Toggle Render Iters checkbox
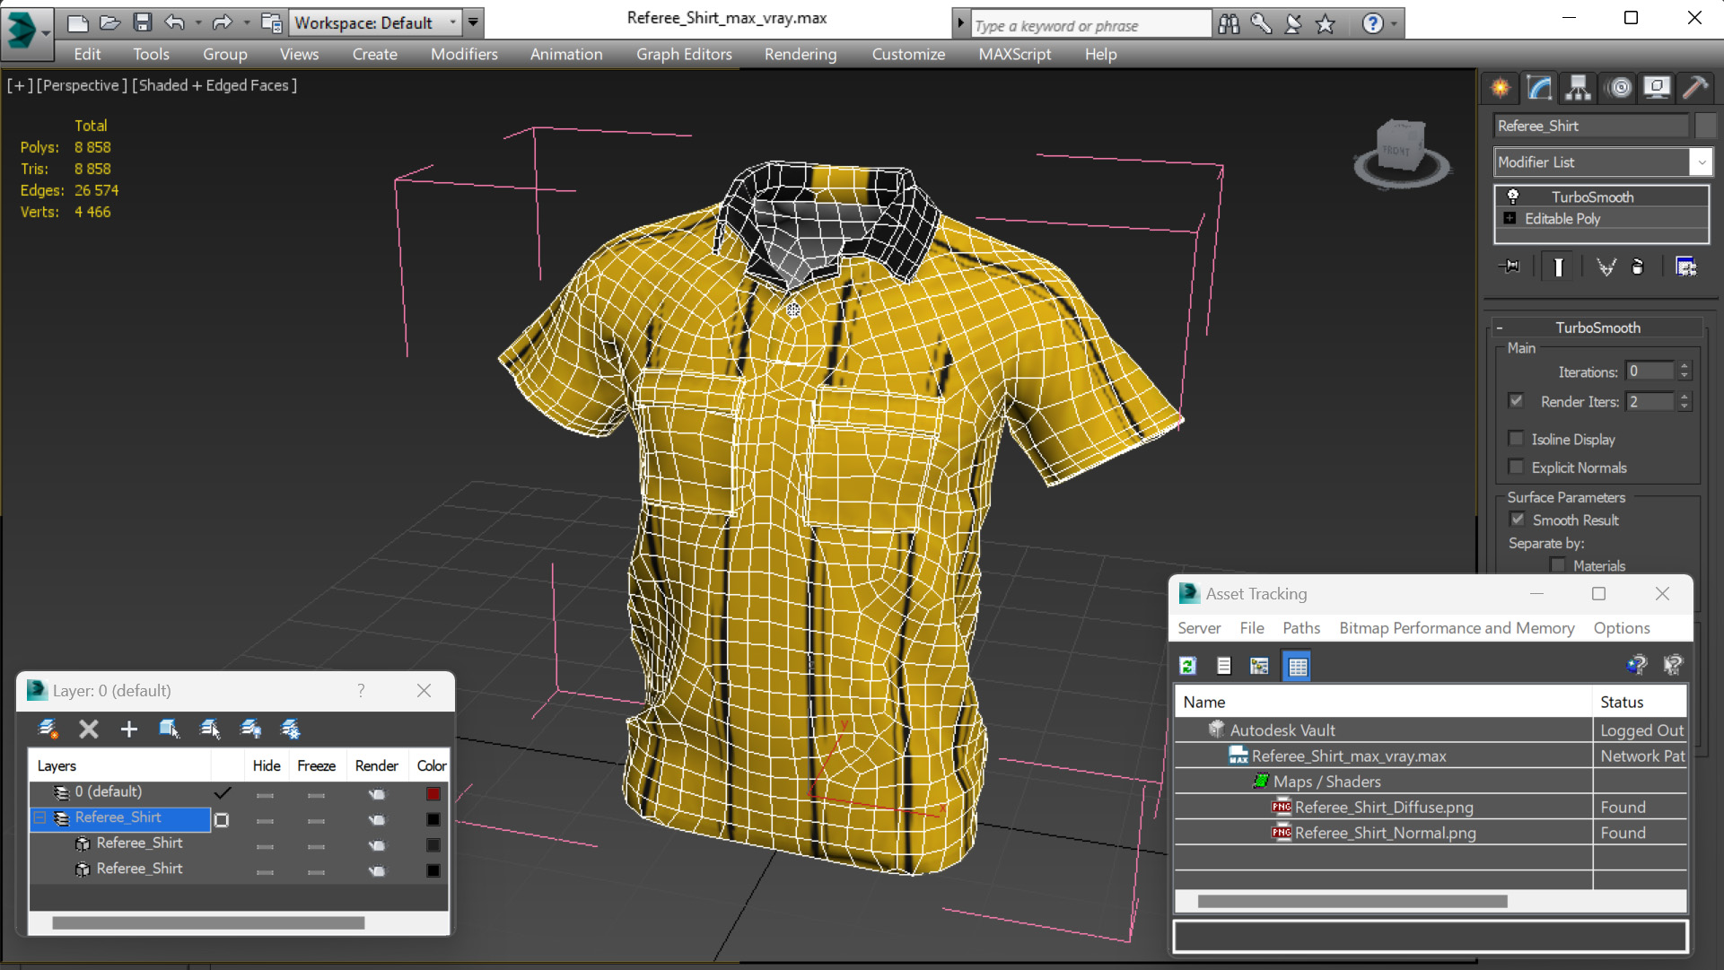 1517,401
